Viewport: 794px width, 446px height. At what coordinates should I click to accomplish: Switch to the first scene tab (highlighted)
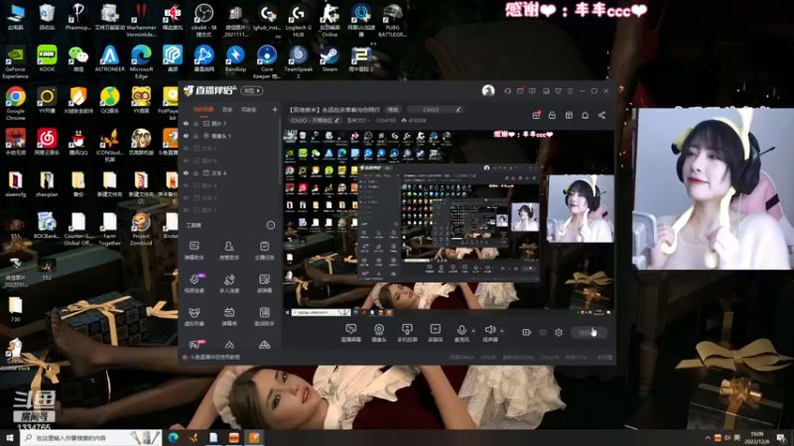203,109
